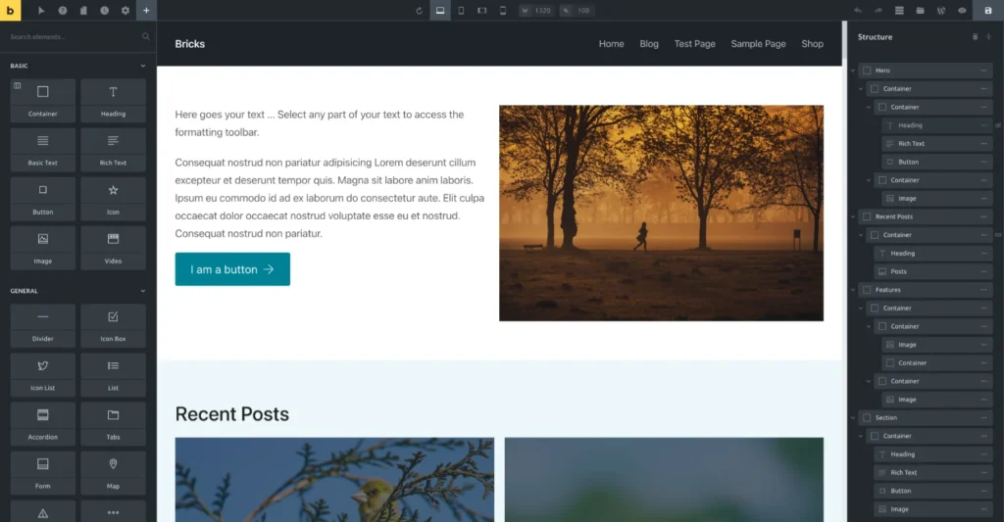
Task: Switch to mobile portrait preview icon
Action: click(x=503, y=11)
